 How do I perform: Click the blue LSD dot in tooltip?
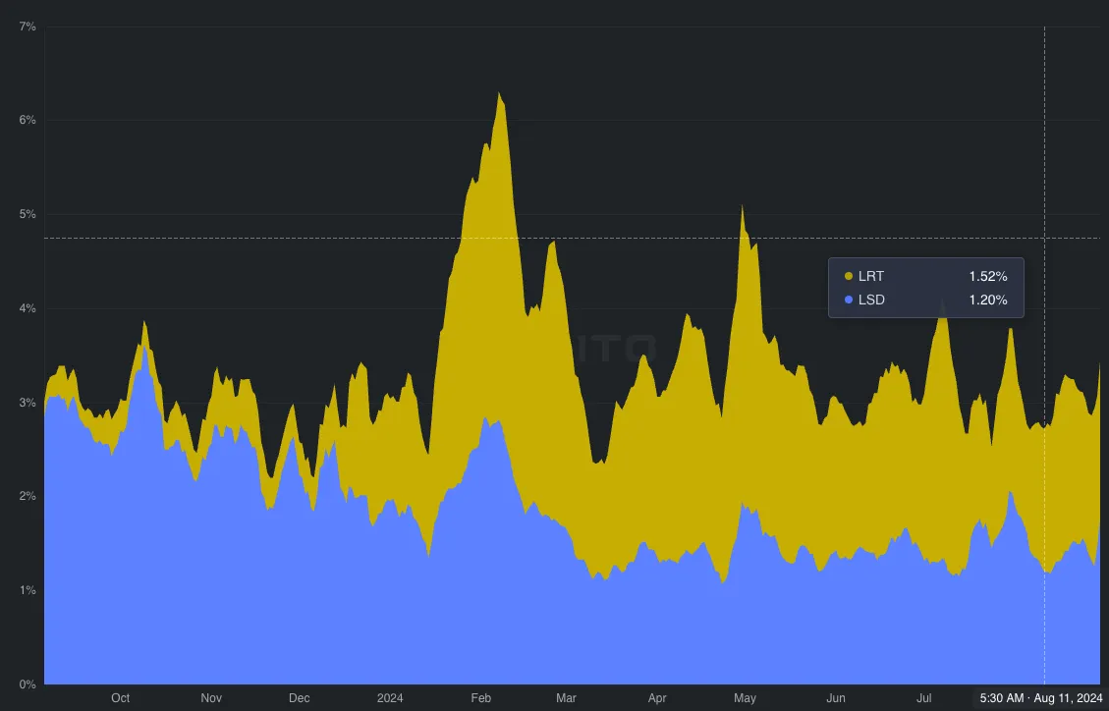(x=849, y=301)
